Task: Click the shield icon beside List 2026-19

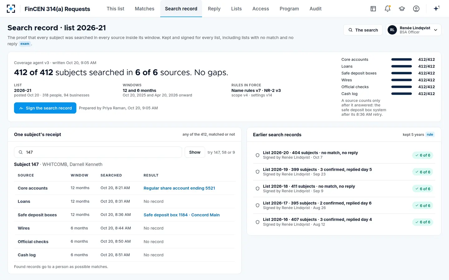Action: [x=258, y=172]
